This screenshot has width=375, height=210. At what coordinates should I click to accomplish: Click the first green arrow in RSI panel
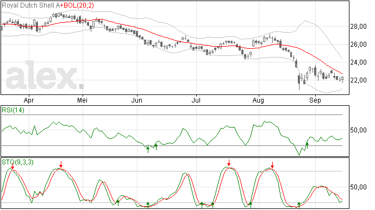(x=148, y=150)
